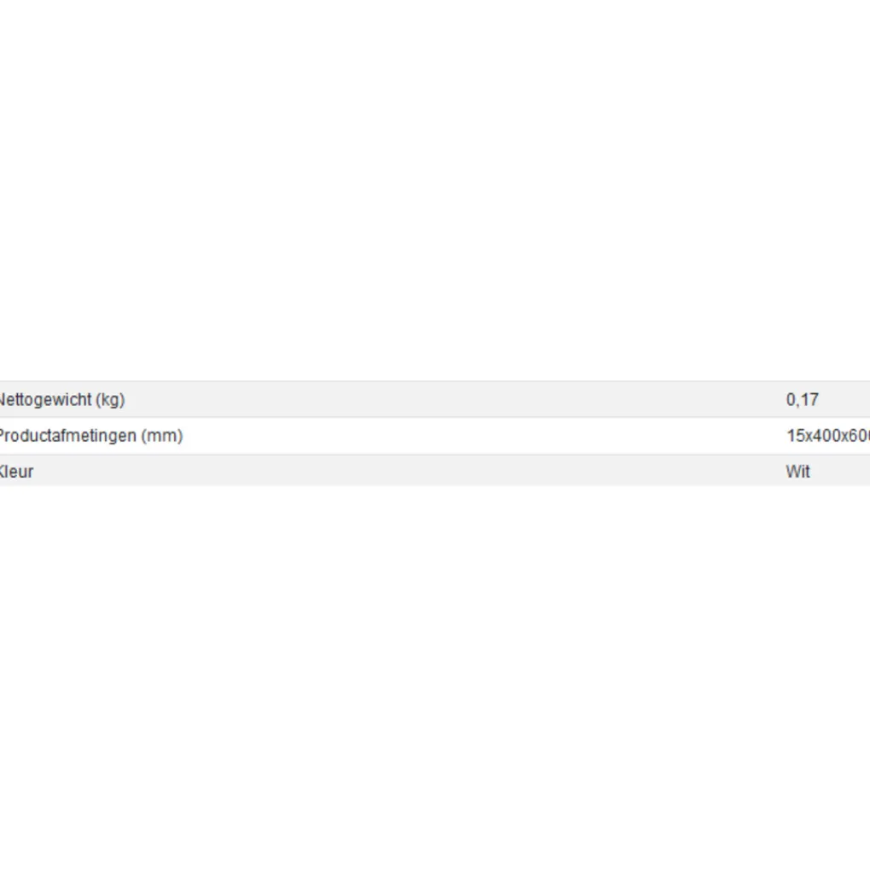This screenshot has height=870, width=870.
Task: Click the (mm) unit text
Action: point(162,436)
